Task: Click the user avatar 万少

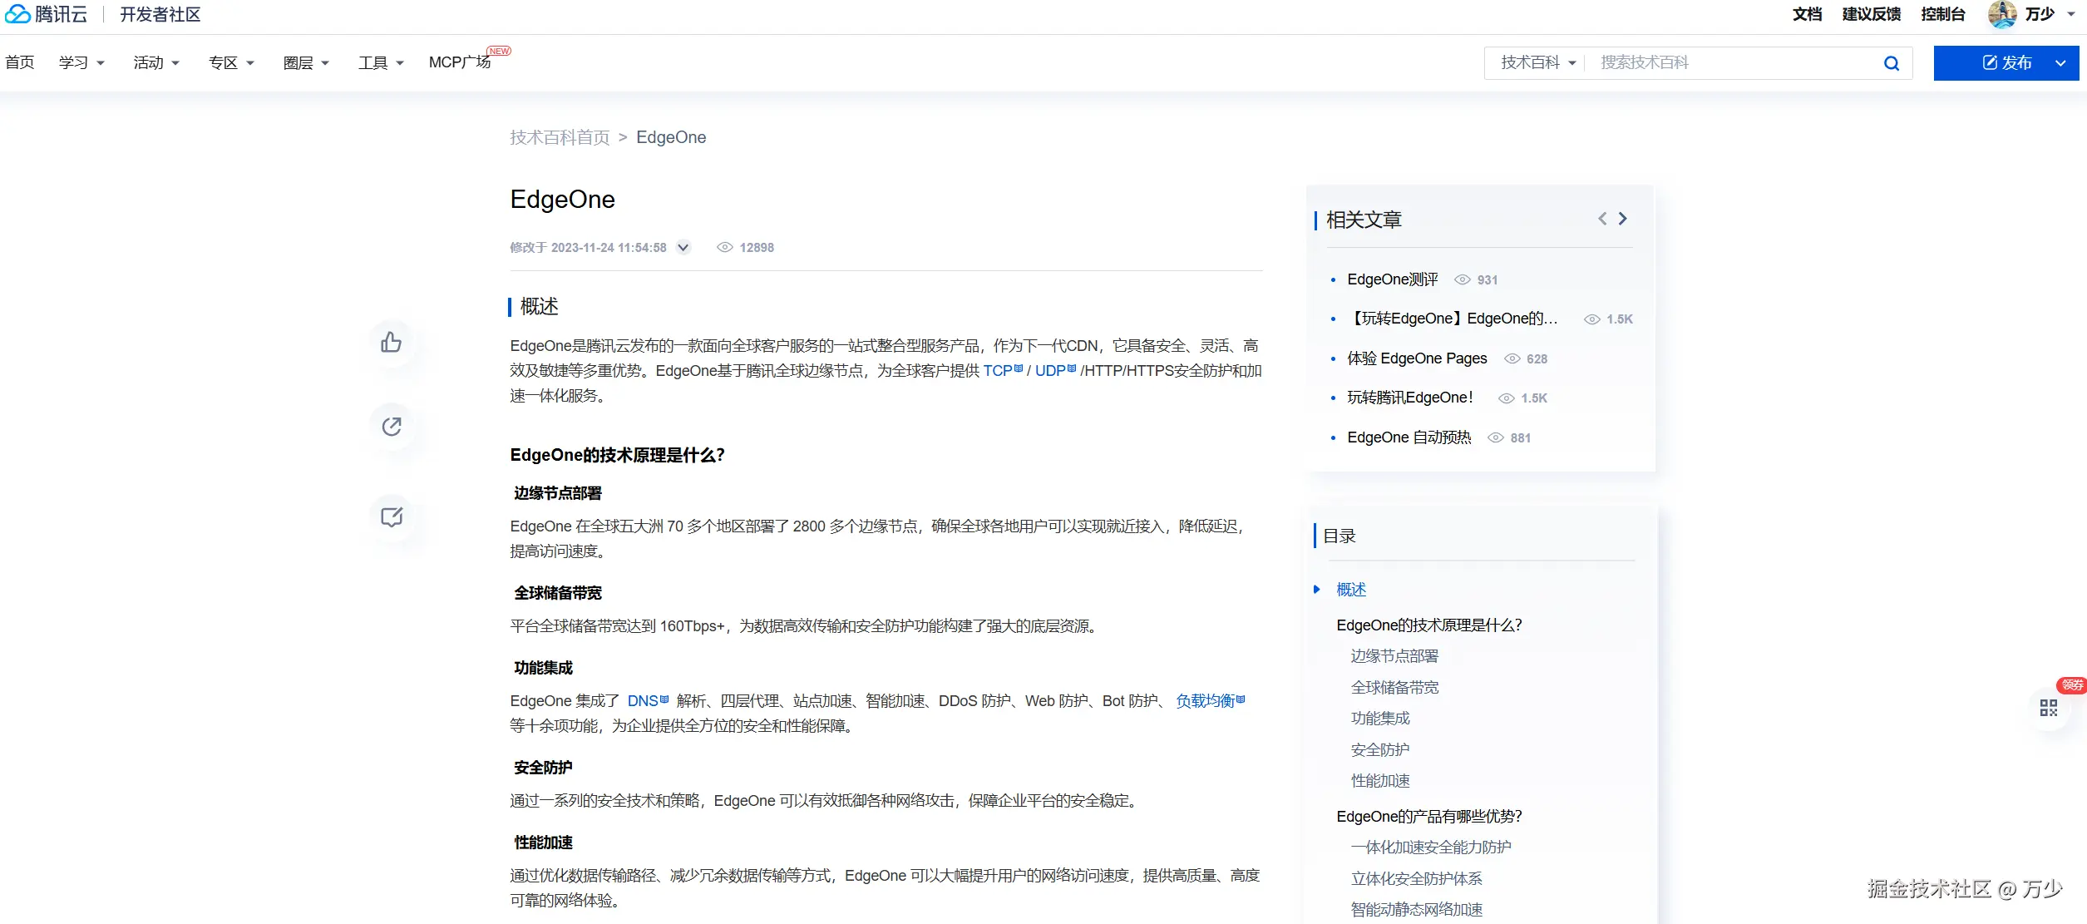Action: pyautogui.click(x=2002, y=14)
